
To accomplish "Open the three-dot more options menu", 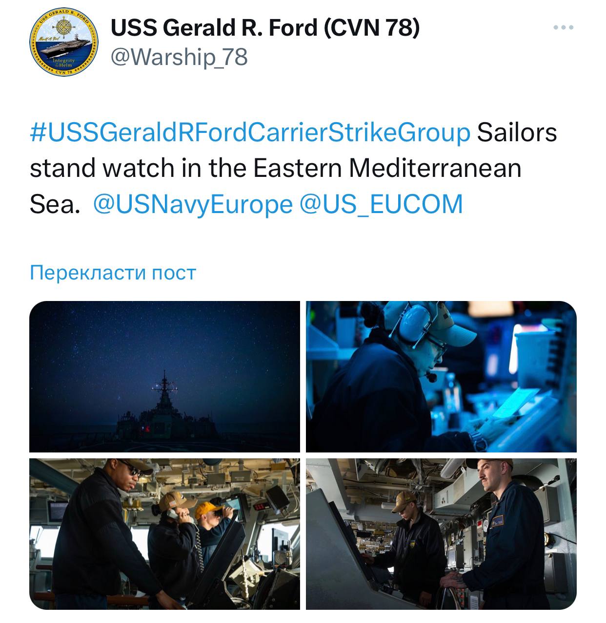I will pos(564,27).
